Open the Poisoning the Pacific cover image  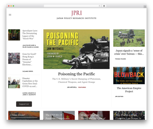(76, 49)
